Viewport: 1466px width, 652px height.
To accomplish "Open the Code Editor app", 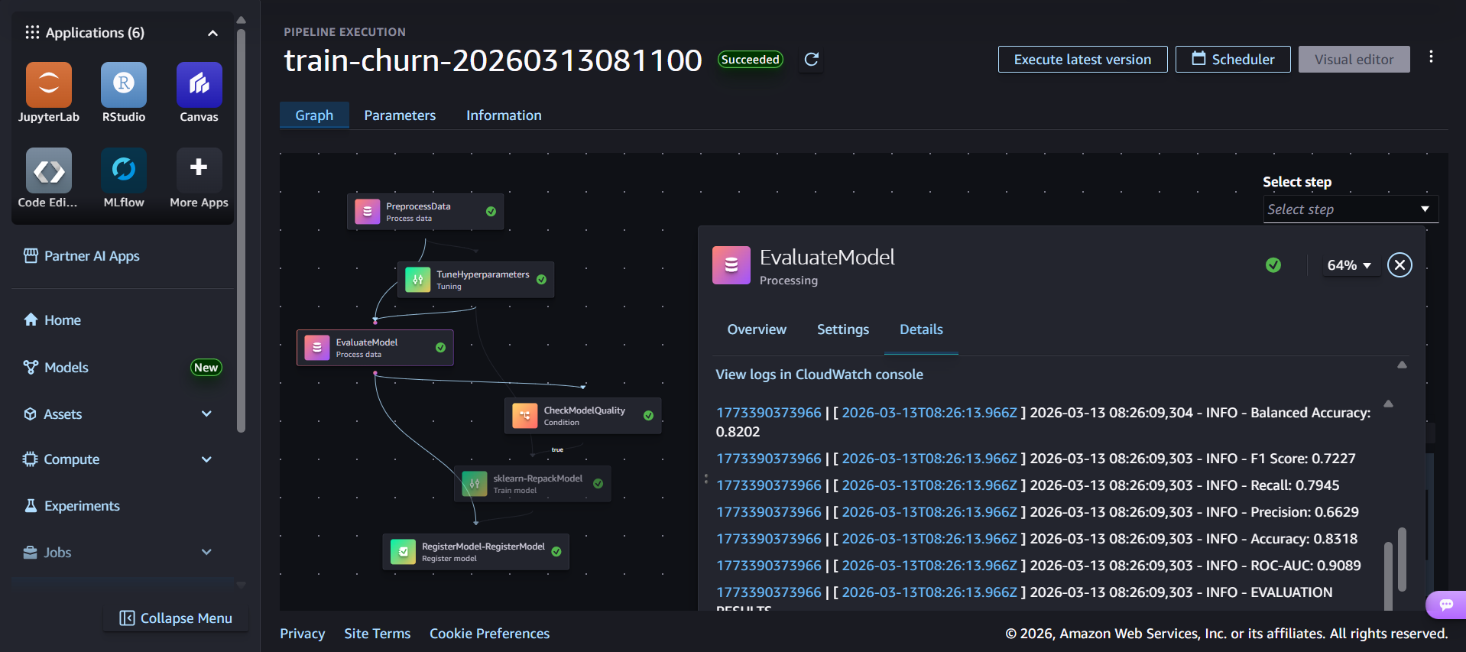I will pos(49,170).
